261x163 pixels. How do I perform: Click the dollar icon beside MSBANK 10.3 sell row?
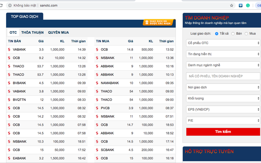pos(9,142)
